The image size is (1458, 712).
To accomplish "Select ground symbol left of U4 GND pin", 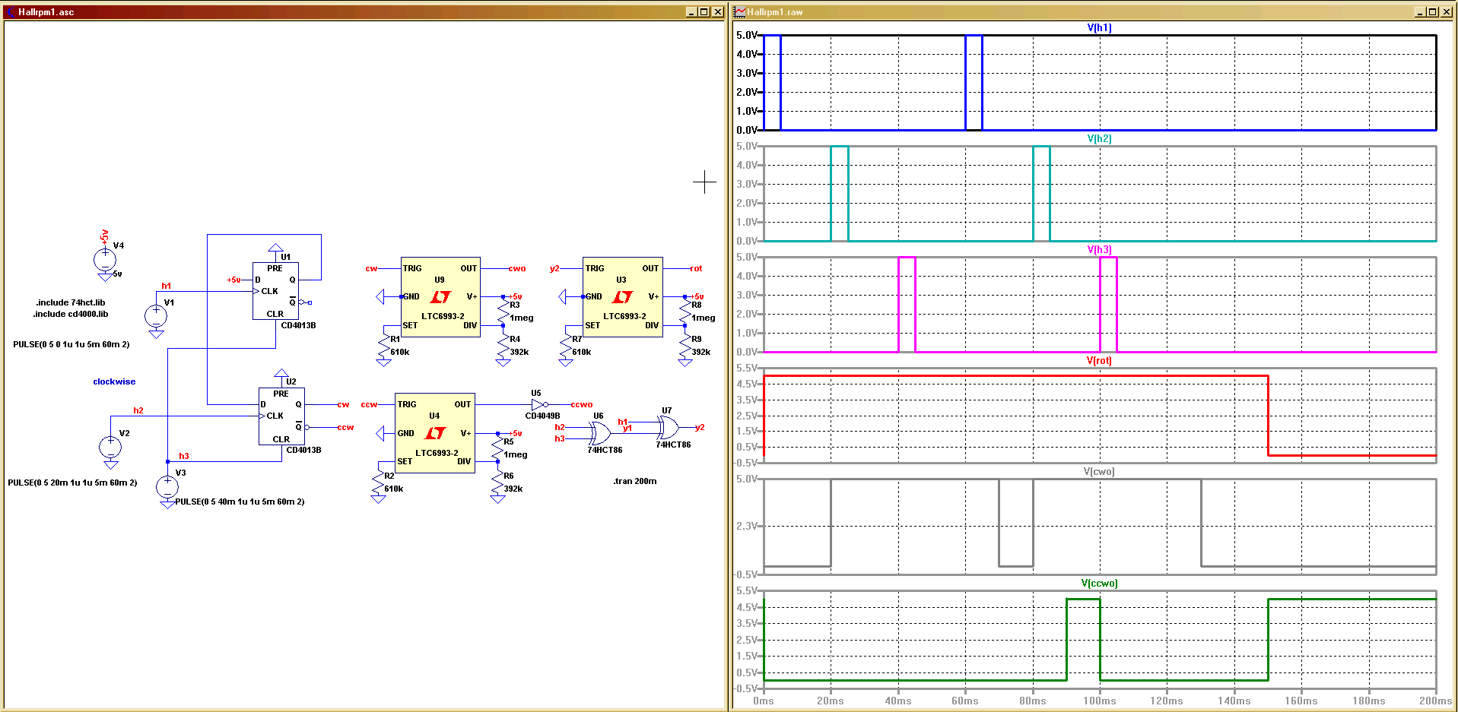I will pos(381,433).
